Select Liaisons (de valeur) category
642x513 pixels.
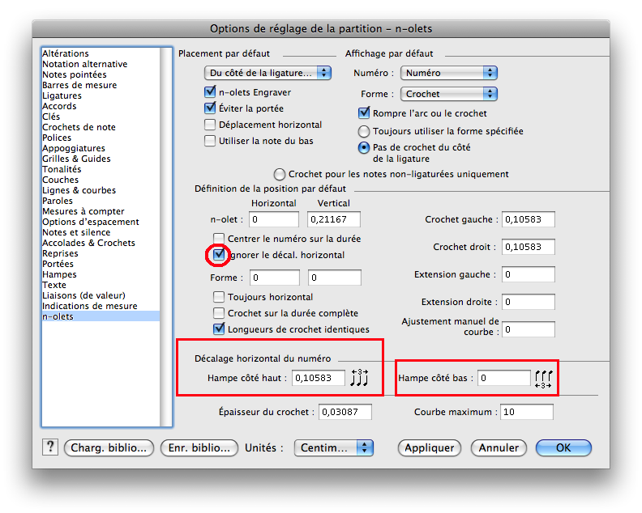click(83, 295)
